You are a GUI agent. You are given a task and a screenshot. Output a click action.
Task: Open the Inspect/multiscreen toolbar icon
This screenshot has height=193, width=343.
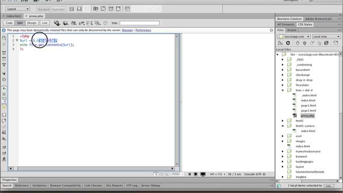(x=57, y=23)
